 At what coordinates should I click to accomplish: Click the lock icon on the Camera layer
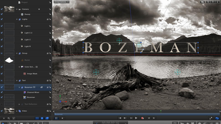(50, 9)
